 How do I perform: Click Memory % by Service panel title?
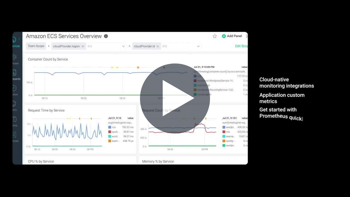(158, 161)
